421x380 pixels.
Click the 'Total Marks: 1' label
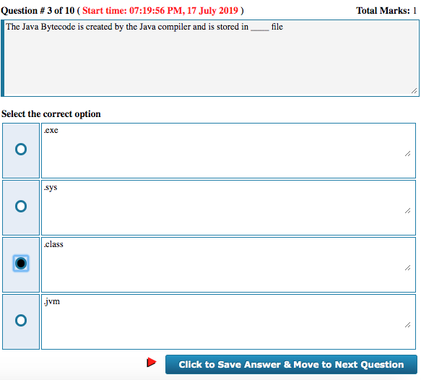coord(386,10)
